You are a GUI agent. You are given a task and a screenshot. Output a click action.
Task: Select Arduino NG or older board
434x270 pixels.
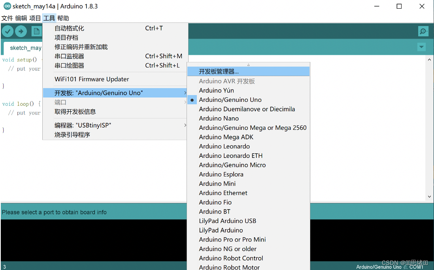[248, 249]
